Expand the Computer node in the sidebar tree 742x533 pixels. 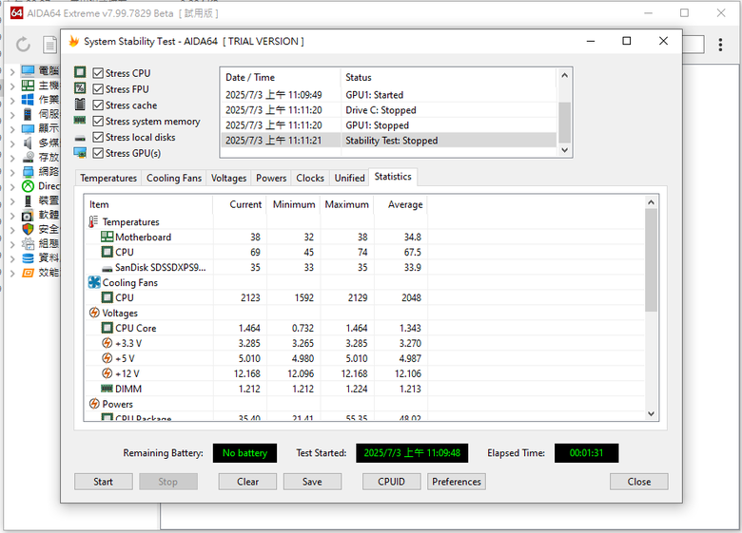(12, 72)
